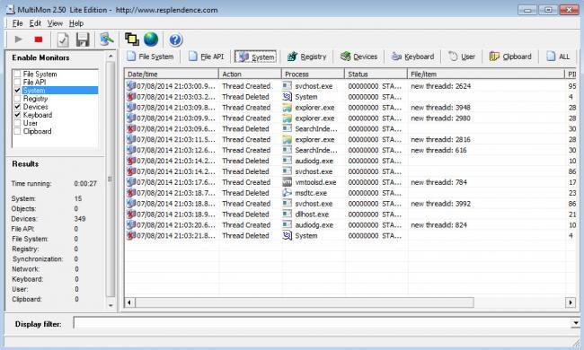Viewport: 584px width, 350px height.
Task: Select the row with threadid 2624
Action: (351, 86)
